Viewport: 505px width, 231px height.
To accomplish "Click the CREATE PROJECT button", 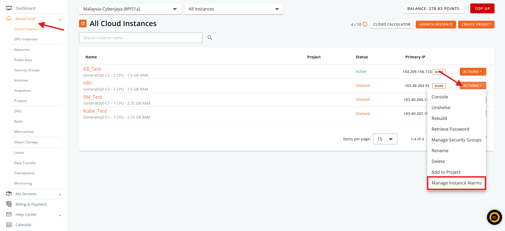I will pyautogui.click(x=476, y=24).
